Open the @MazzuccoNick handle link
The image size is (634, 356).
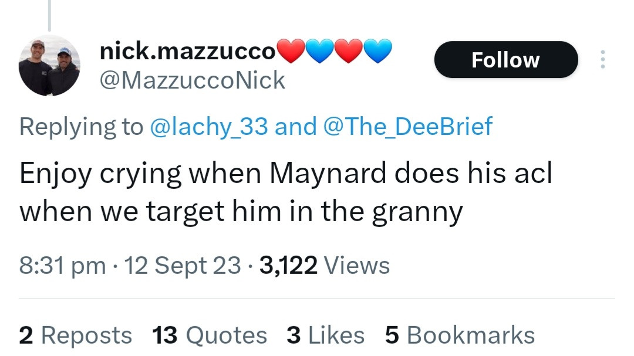[193, 80]
